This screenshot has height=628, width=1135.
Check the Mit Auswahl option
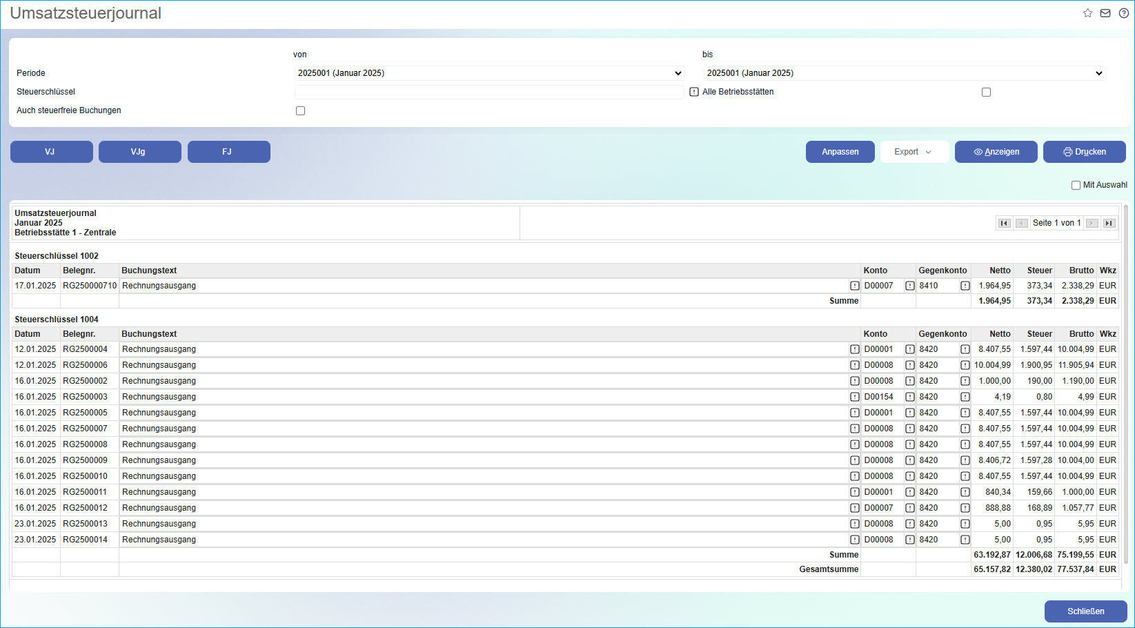pos(1076,185)
